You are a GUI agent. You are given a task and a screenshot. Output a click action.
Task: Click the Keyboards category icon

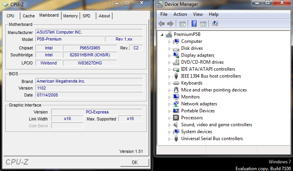176,83
